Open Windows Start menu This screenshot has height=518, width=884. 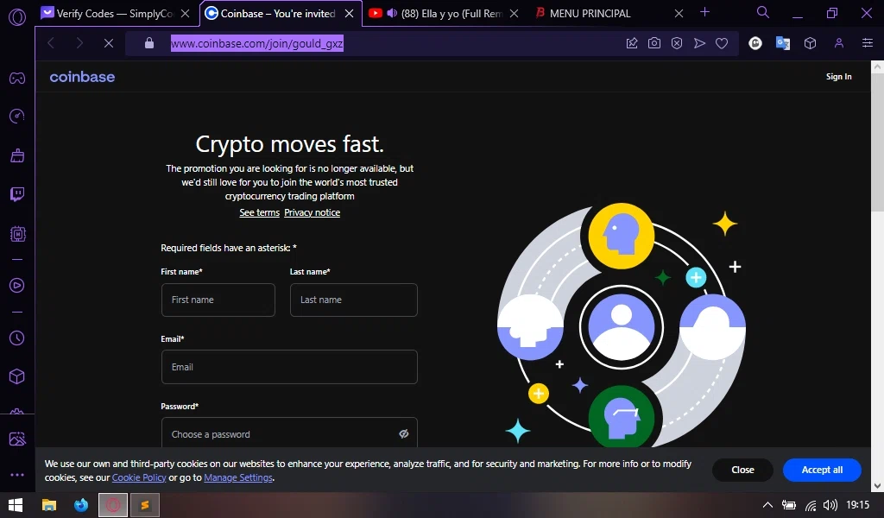[16, 505]
